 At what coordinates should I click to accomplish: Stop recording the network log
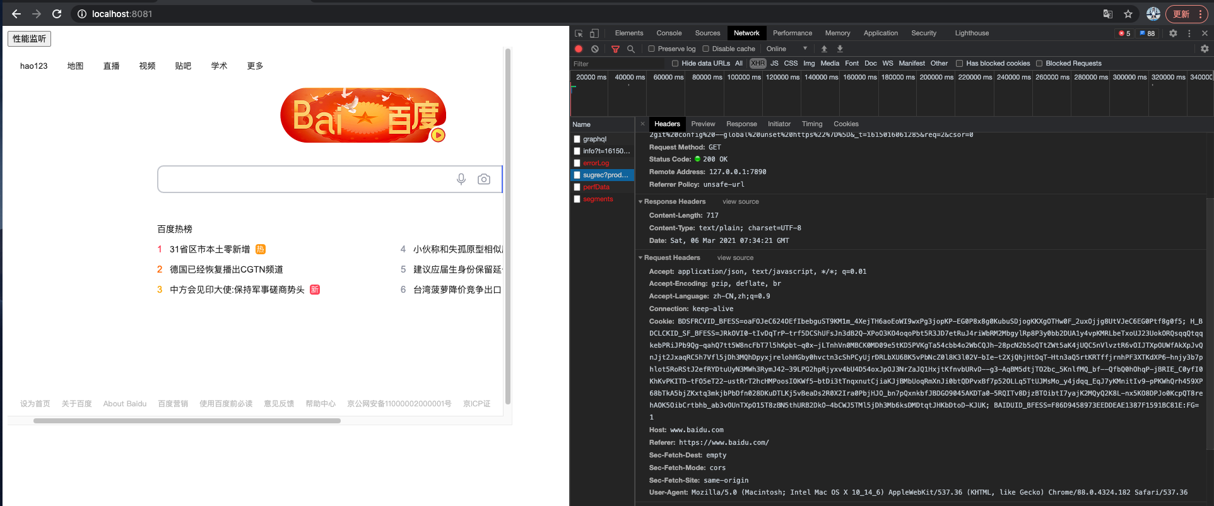579,49
